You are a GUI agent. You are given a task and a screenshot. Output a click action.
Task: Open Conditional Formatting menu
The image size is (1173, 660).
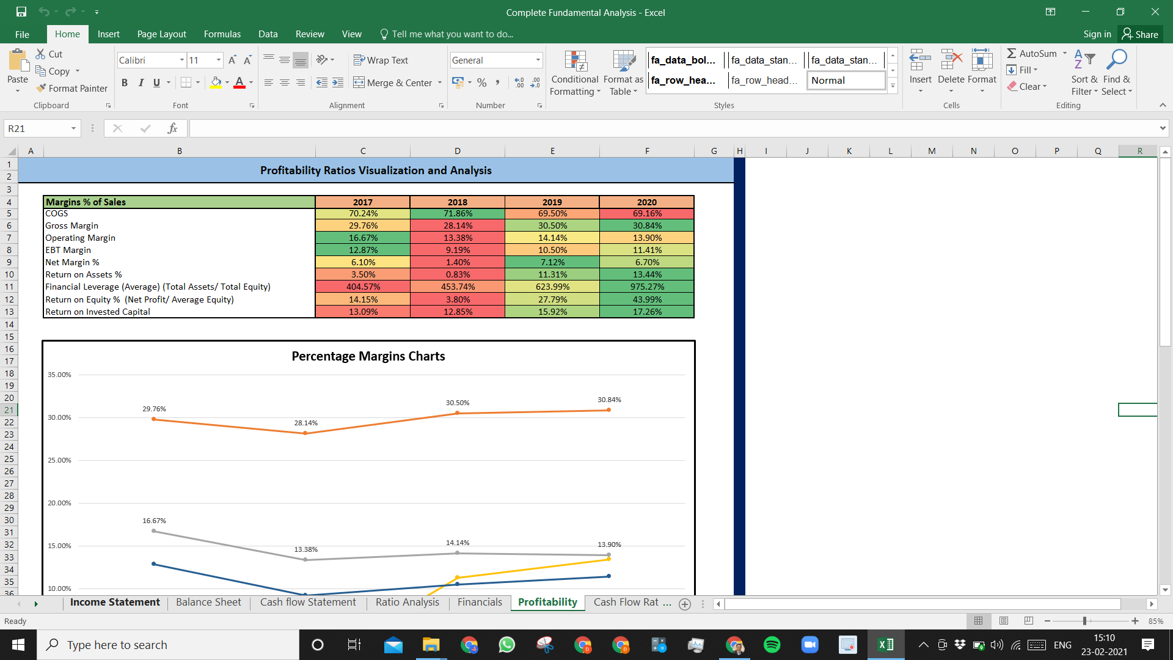coord(575,73)
